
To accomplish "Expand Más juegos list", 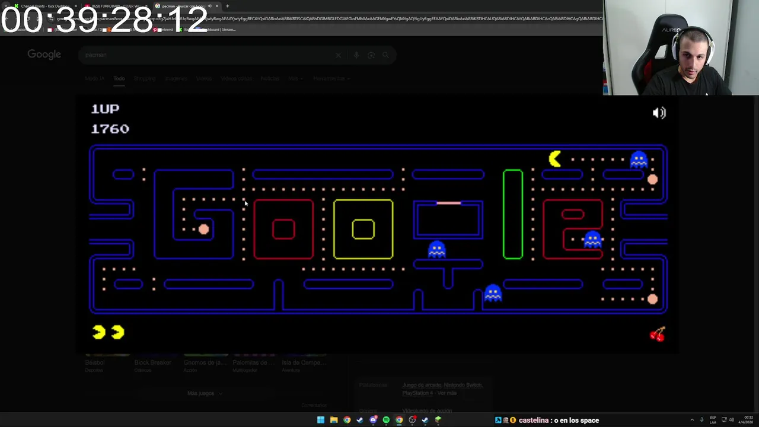I will [205, 393].
